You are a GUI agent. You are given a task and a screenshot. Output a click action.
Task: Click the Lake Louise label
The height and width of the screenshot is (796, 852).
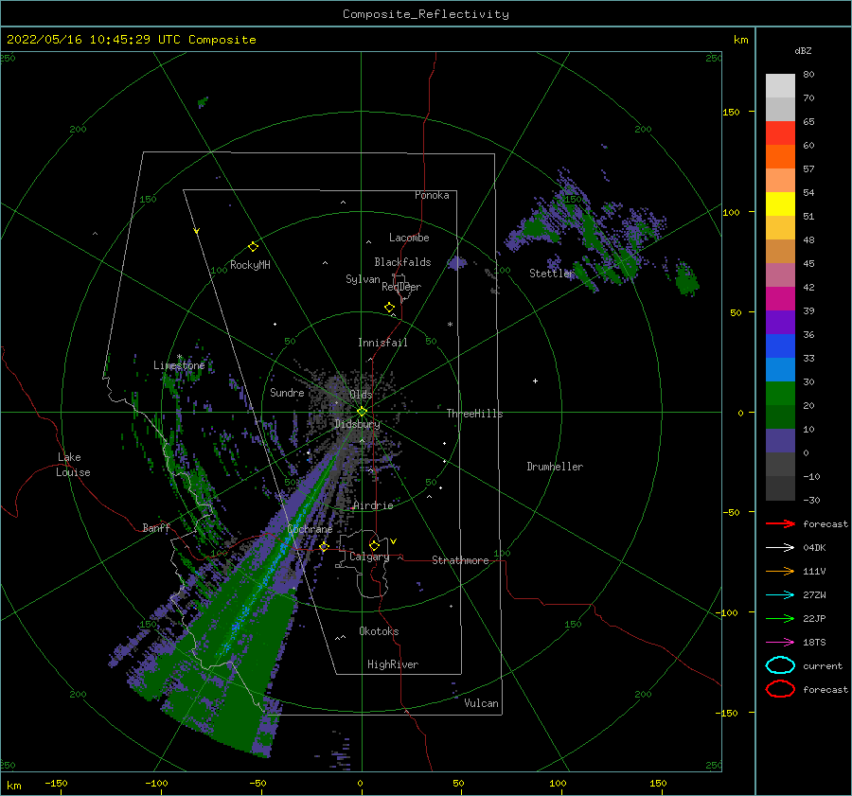[x=73, y=465]
